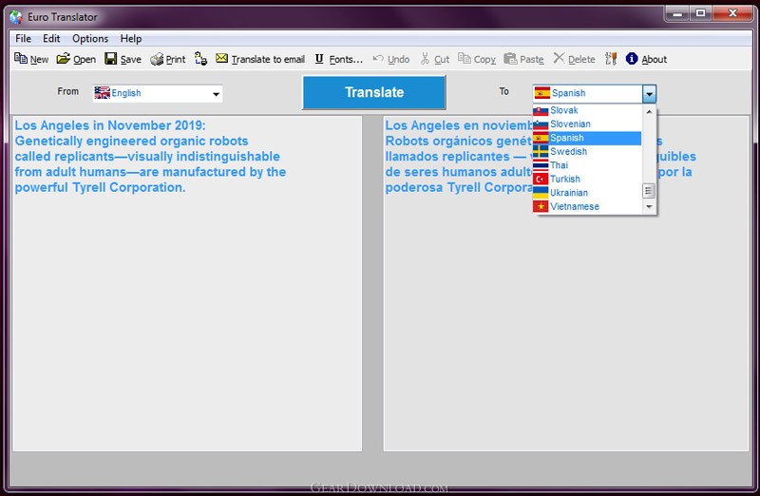The image size is (760, 496).
Task: Click the language list scroll down arrow
Action: 649,206
